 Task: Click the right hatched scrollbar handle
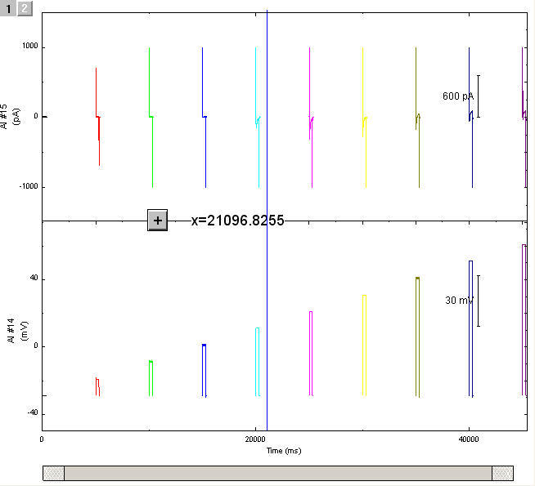(502, 473)
